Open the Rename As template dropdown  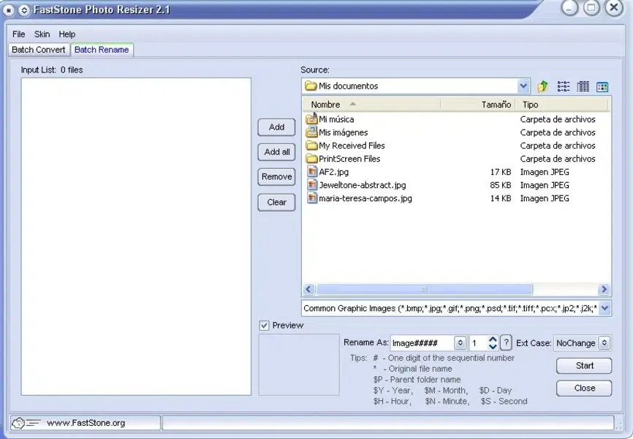[x=460, y=343]
